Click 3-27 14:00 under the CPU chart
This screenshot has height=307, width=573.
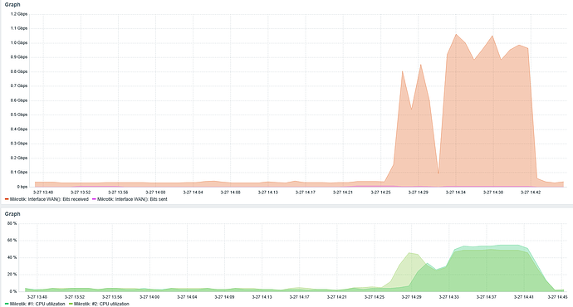point(149,297)
